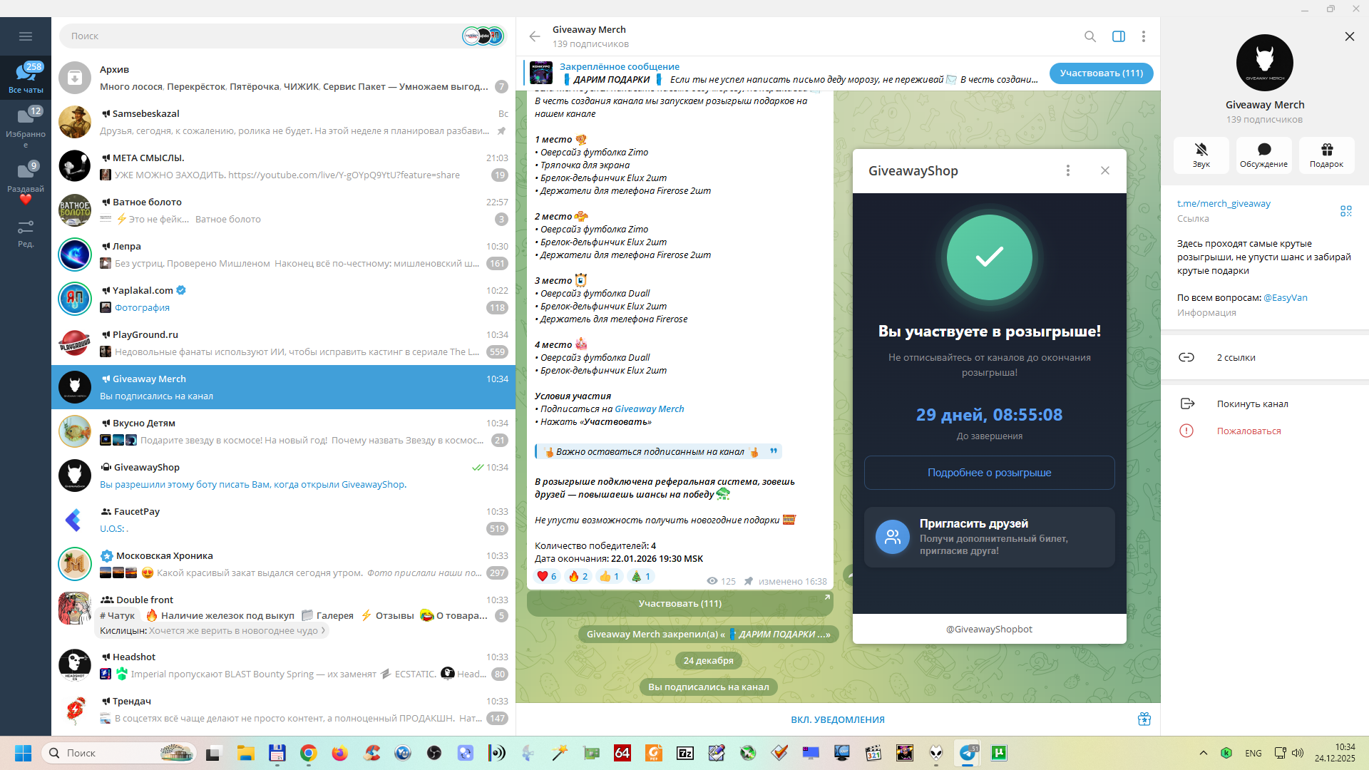Open the Обсуждение discussion button

point(1263,155)
